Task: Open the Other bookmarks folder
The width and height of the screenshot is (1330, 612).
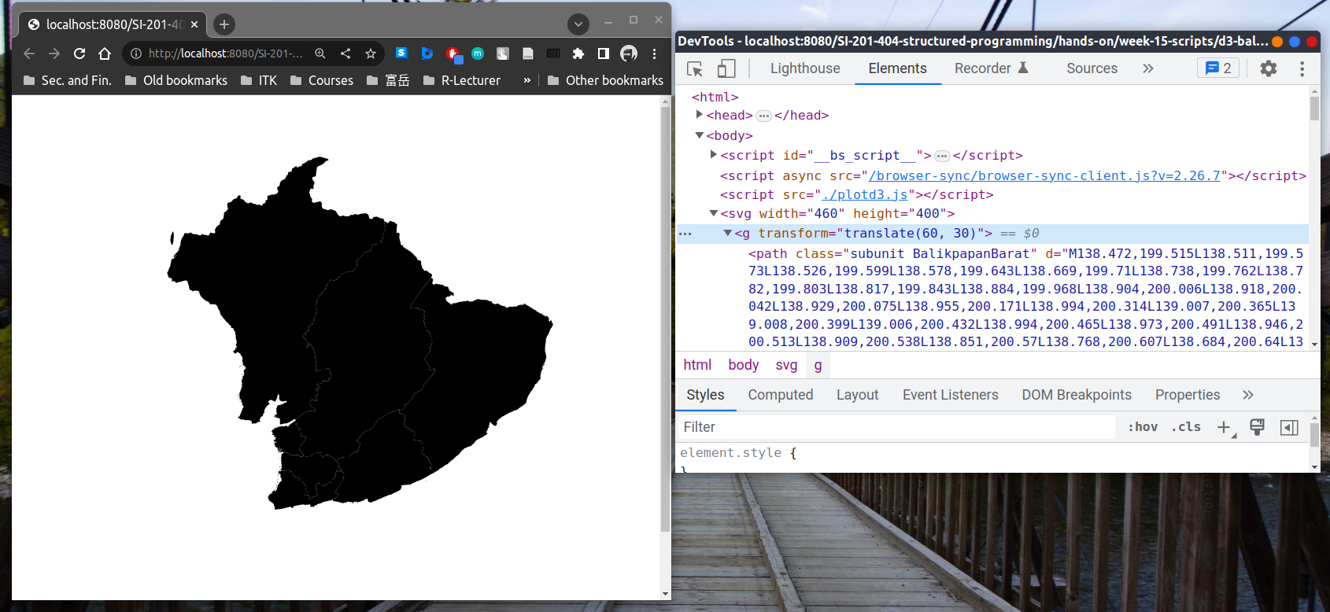Action: coord(605,80)
